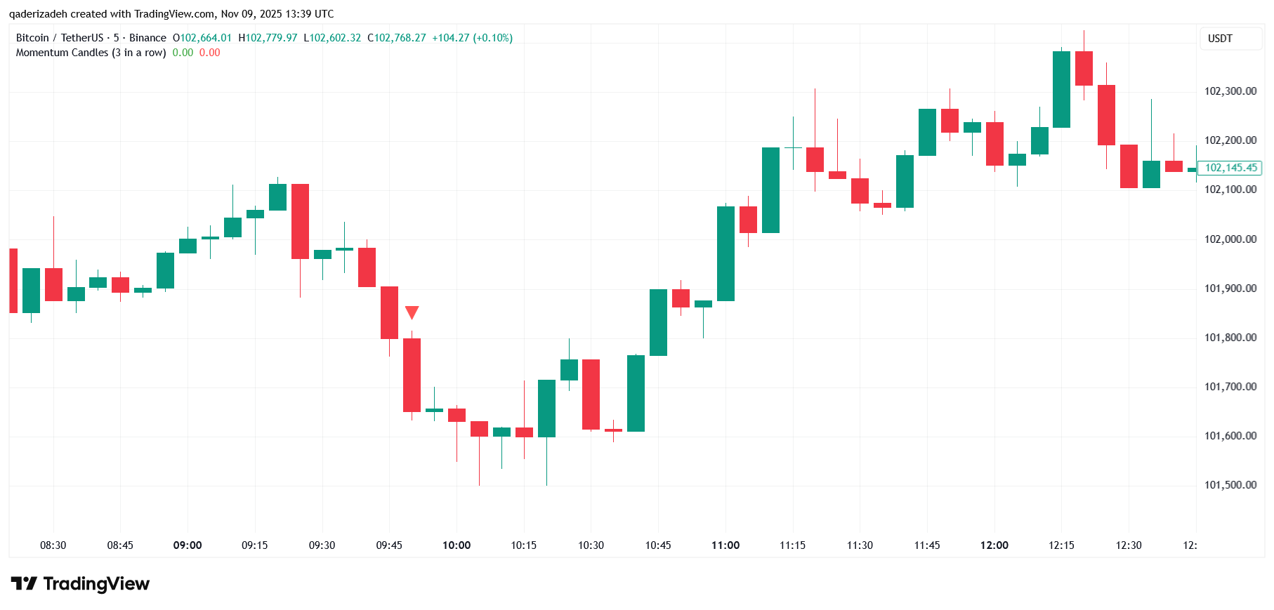
Task: Select the 11:00 time axis label
Action: coord(725,545)
